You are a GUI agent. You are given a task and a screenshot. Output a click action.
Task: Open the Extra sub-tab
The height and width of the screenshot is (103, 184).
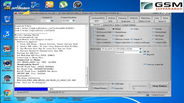(117, 25)
